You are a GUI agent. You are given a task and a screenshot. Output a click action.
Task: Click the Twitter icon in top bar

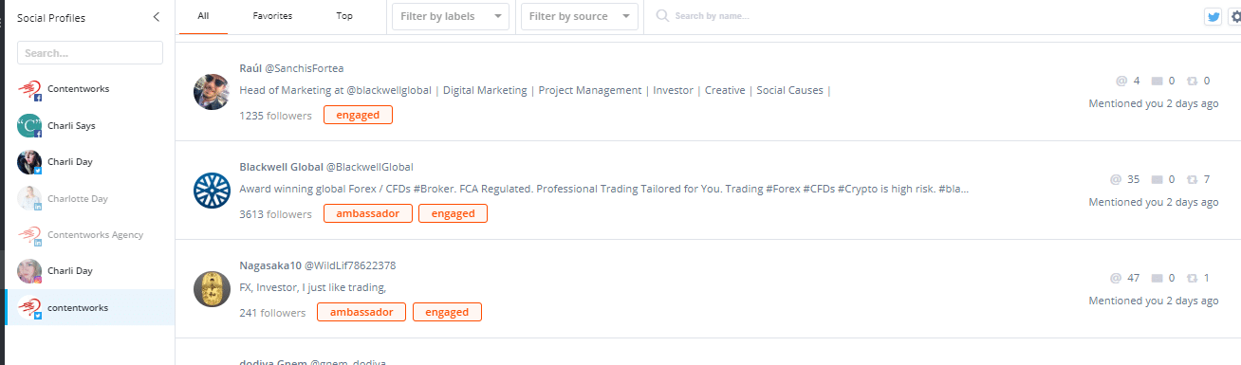[x=1213, y=16]
